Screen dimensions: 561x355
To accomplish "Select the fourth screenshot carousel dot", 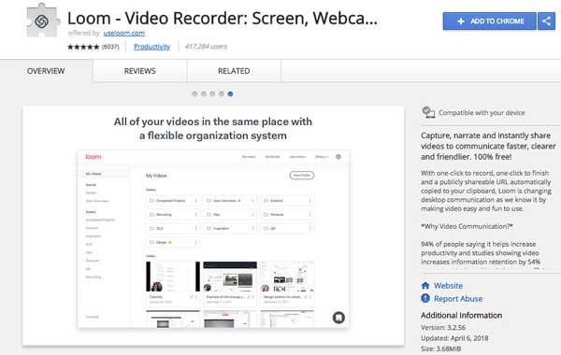I will coord(222,94).
